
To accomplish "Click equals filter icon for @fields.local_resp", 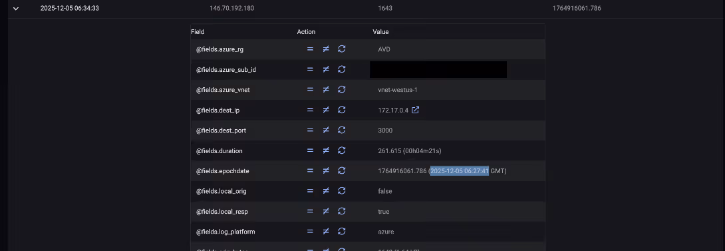I will click(310, 212).
